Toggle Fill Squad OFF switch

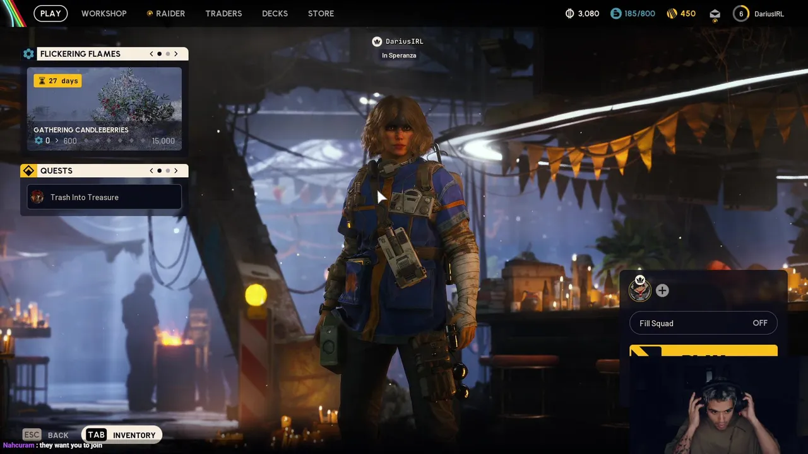[x=703, y=323]
